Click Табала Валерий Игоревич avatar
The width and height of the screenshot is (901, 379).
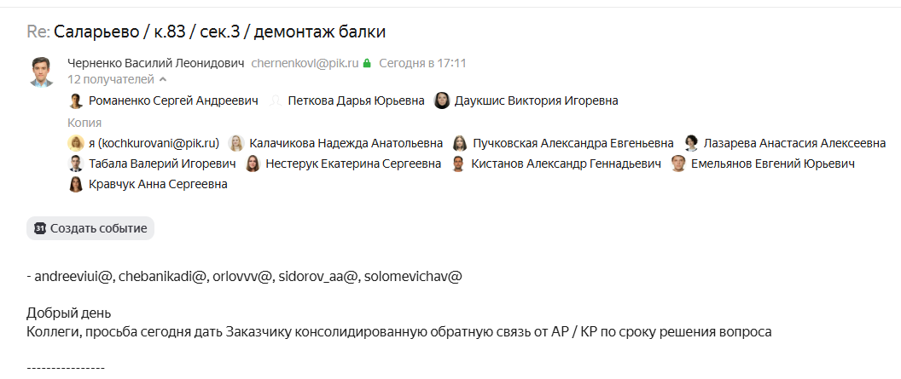point(76,164)
